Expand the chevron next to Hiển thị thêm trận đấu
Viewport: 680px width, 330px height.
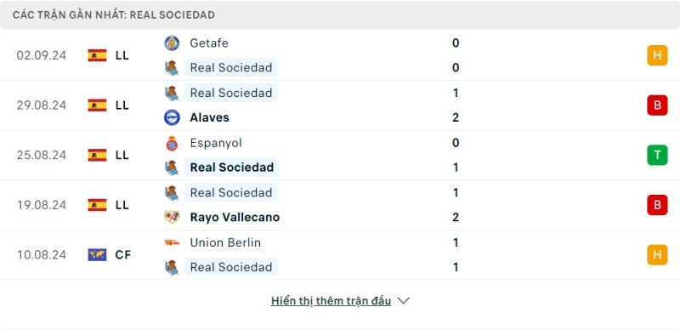(x=403, y=300)
